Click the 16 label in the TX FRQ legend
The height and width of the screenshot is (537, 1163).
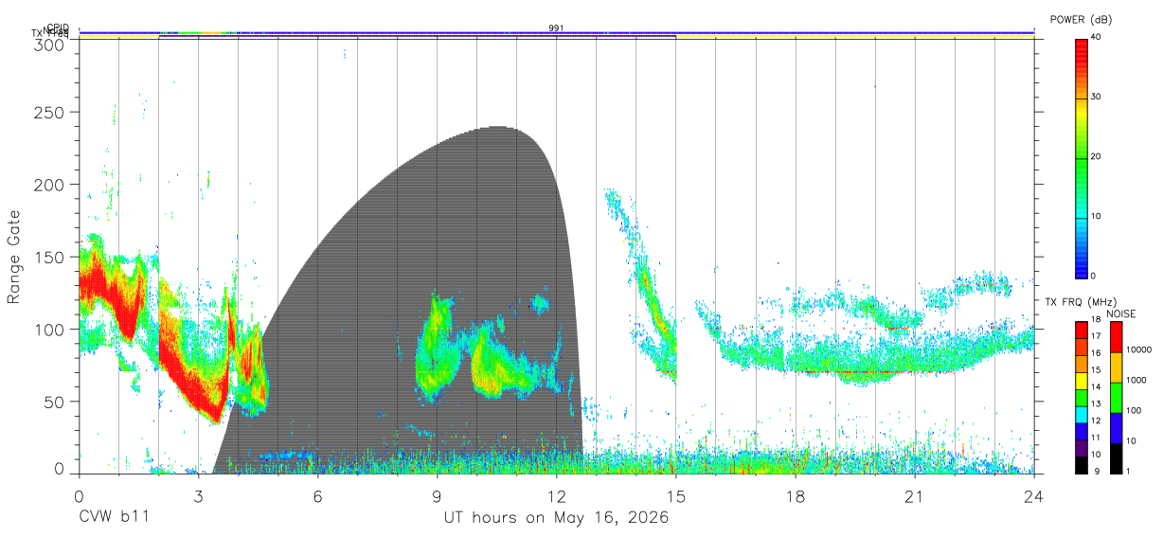pyautogui.click(x=1095, y=353)
